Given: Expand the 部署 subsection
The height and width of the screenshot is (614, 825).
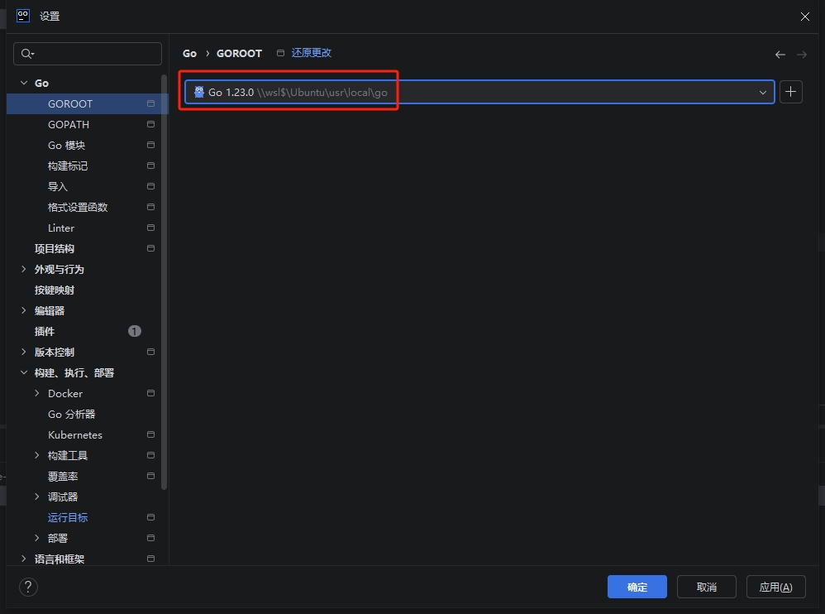Looking at the screenshot, I should 37,538.
